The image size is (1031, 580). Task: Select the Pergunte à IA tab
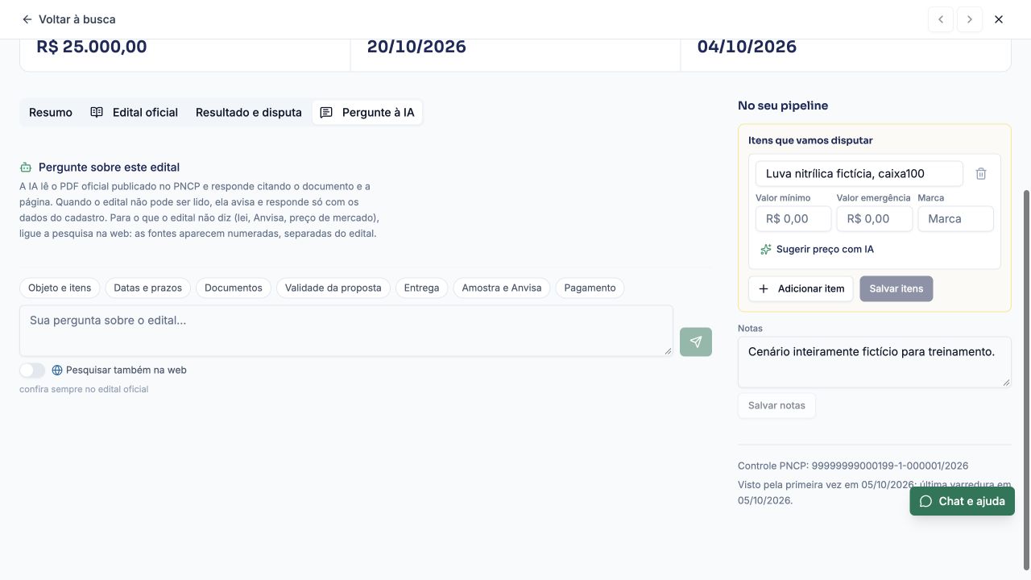[x=367, y=113]
